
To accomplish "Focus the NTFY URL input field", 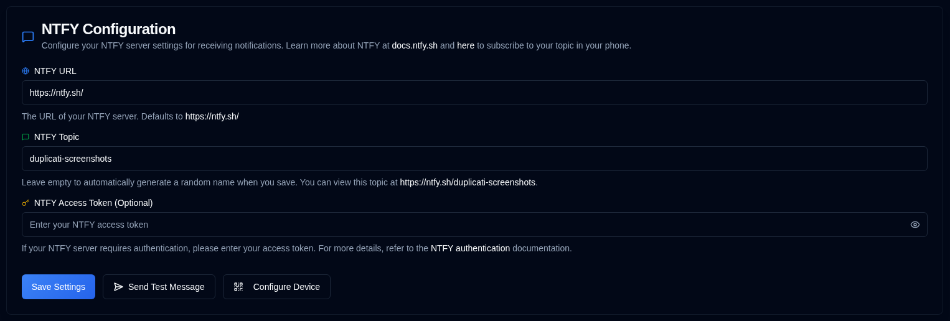I will point(473,93).
